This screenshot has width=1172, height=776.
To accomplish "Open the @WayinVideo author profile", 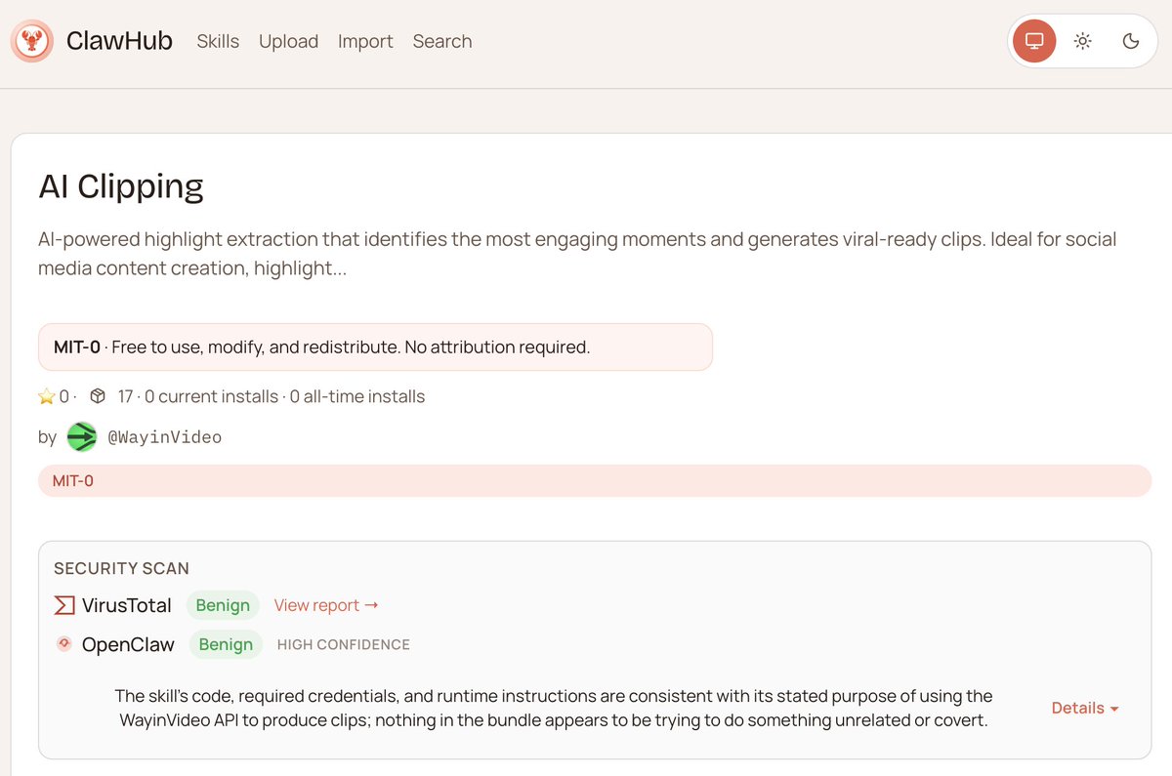I will coord(164,437).
